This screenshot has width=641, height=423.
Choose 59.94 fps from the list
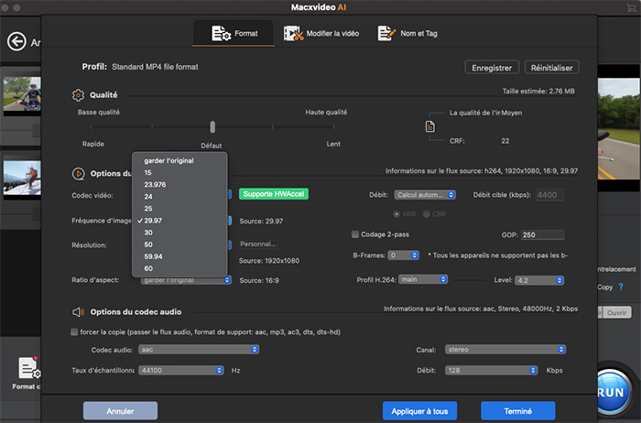[x=179, y=256]
